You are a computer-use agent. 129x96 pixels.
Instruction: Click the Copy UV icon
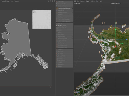pos(57,50)
